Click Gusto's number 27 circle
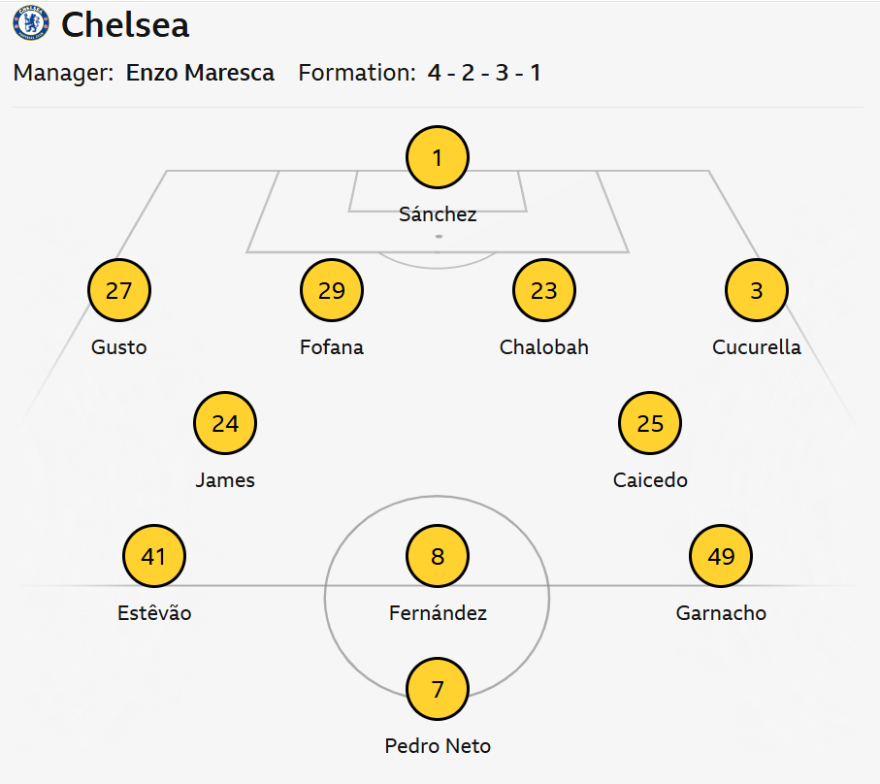The width and height of the screenshot is (880, 784). pos(118,290)
